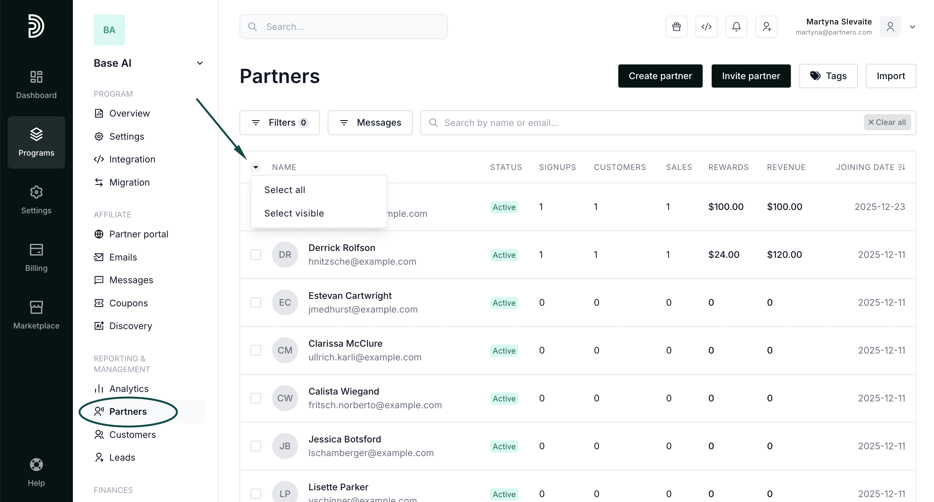Collapse the bulk-select dropdown arrow by the Name column
Viewport: 934px width, 502px height.
[x=255, y=167]
